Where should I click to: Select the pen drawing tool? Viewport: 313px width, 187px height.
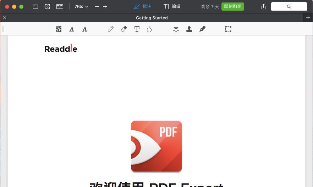pos(111,29)
